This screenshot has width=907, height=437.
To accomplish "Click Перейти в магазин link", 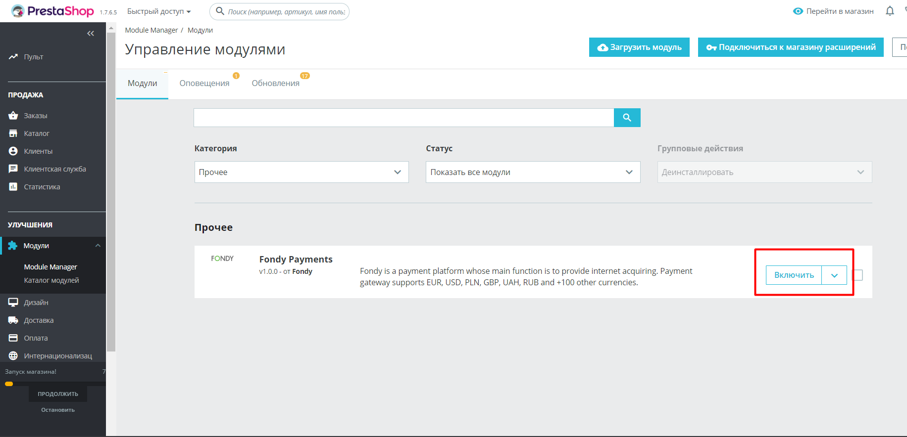I will [840, 11].
